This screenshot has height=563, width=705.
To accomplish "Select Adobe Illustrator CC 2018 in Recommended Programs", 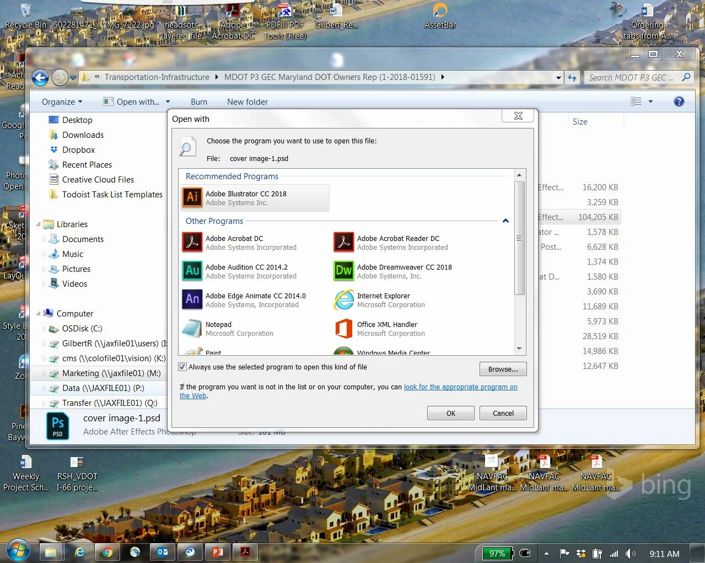I will click(255, 198).
